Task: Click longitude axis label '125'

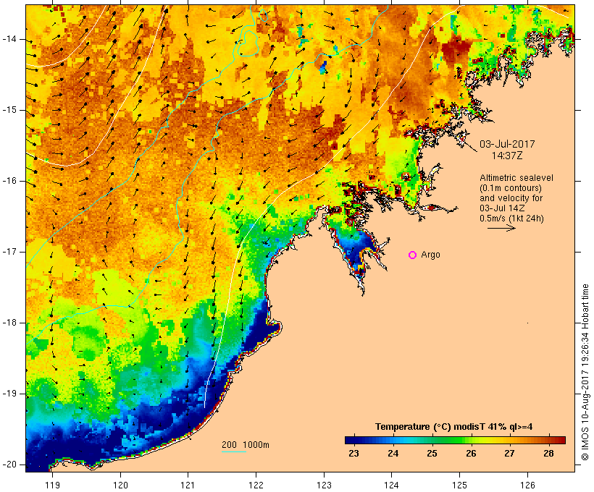Action: (x=460, y=485)
